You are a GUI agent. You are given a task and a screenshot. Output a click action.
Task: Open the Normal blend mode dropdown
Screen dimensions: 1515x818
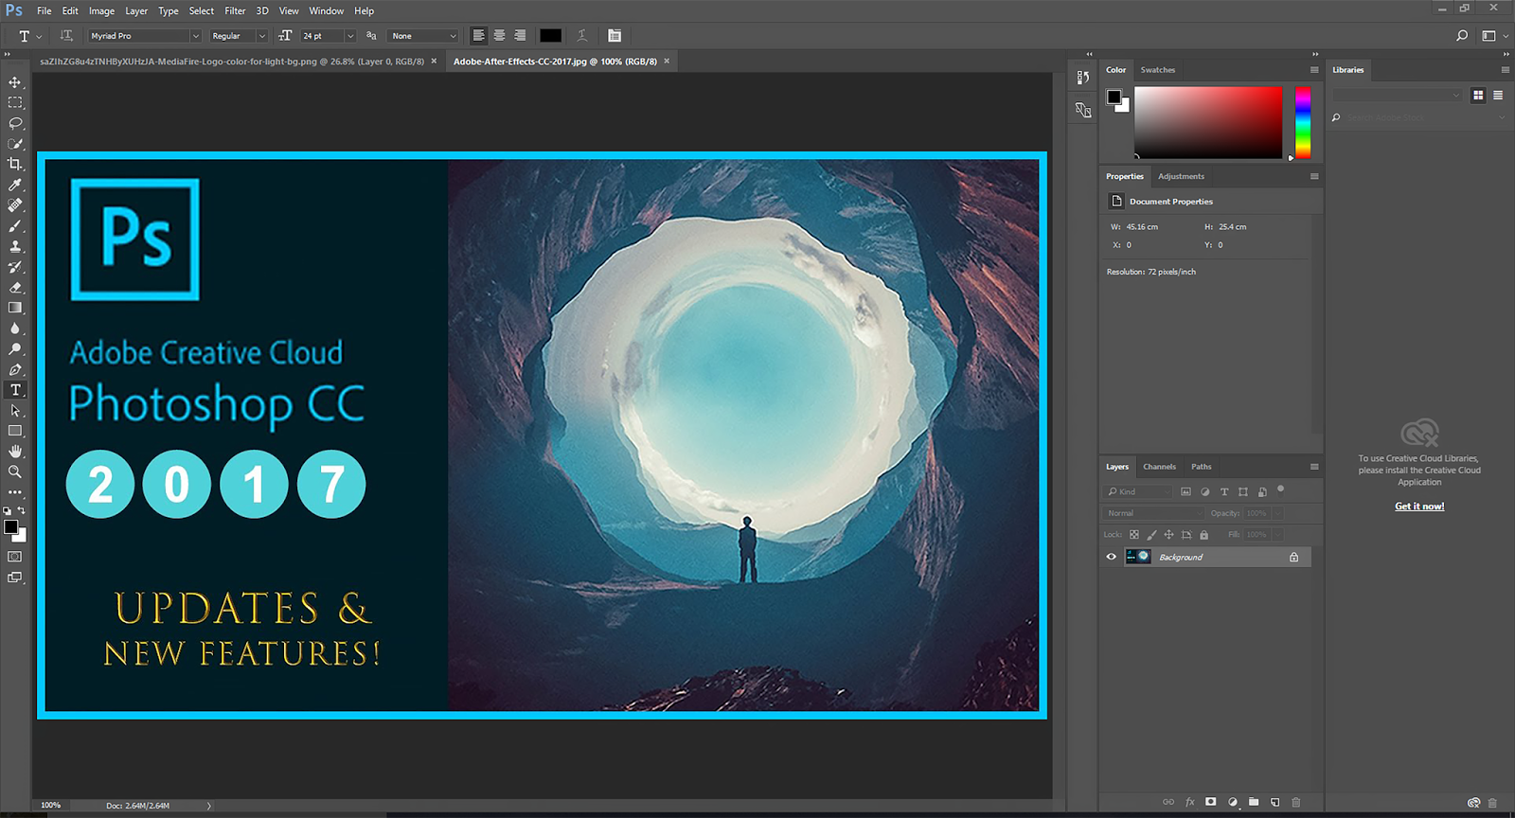(1154, 513)
